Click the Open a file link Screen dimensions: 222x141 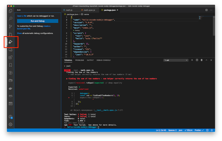click(22, 16)
